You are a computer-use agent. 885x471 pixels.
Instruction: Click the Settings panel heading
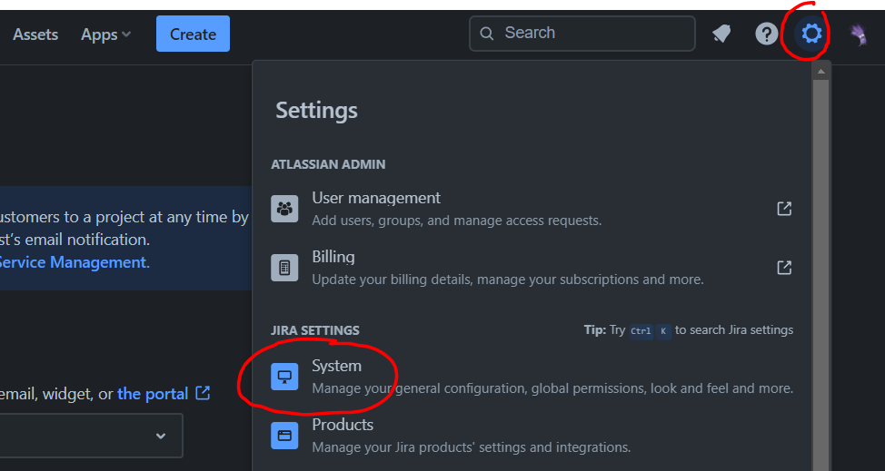(316, 111)
